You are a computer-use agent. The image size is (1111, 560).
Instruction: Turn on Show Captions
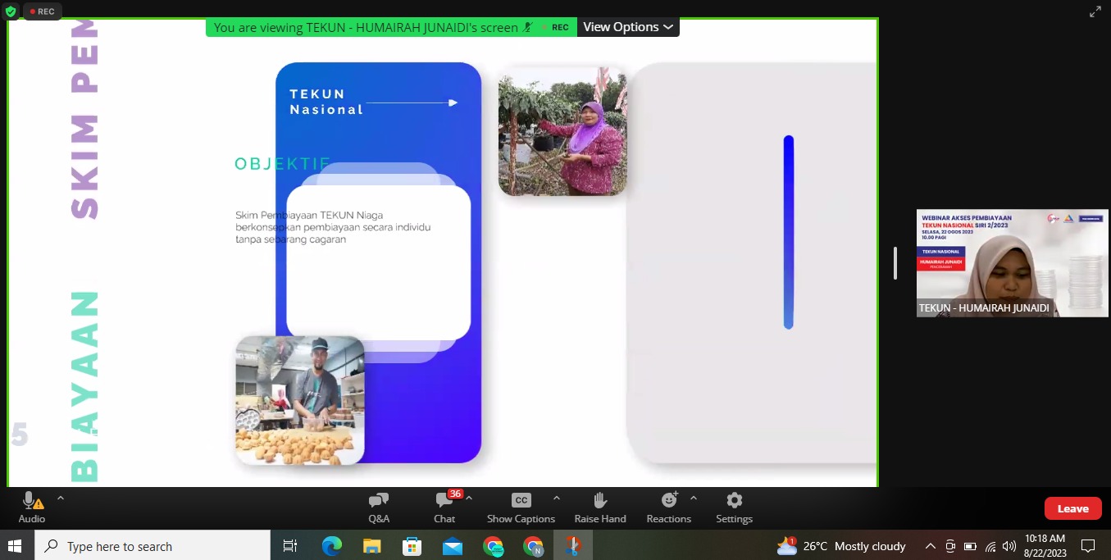(521, 508)
